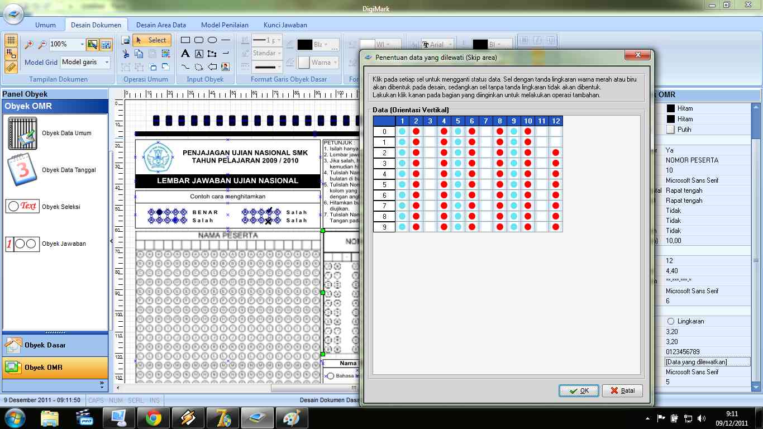Select the curve line tool
763x429 pixels.
[185, 67]
